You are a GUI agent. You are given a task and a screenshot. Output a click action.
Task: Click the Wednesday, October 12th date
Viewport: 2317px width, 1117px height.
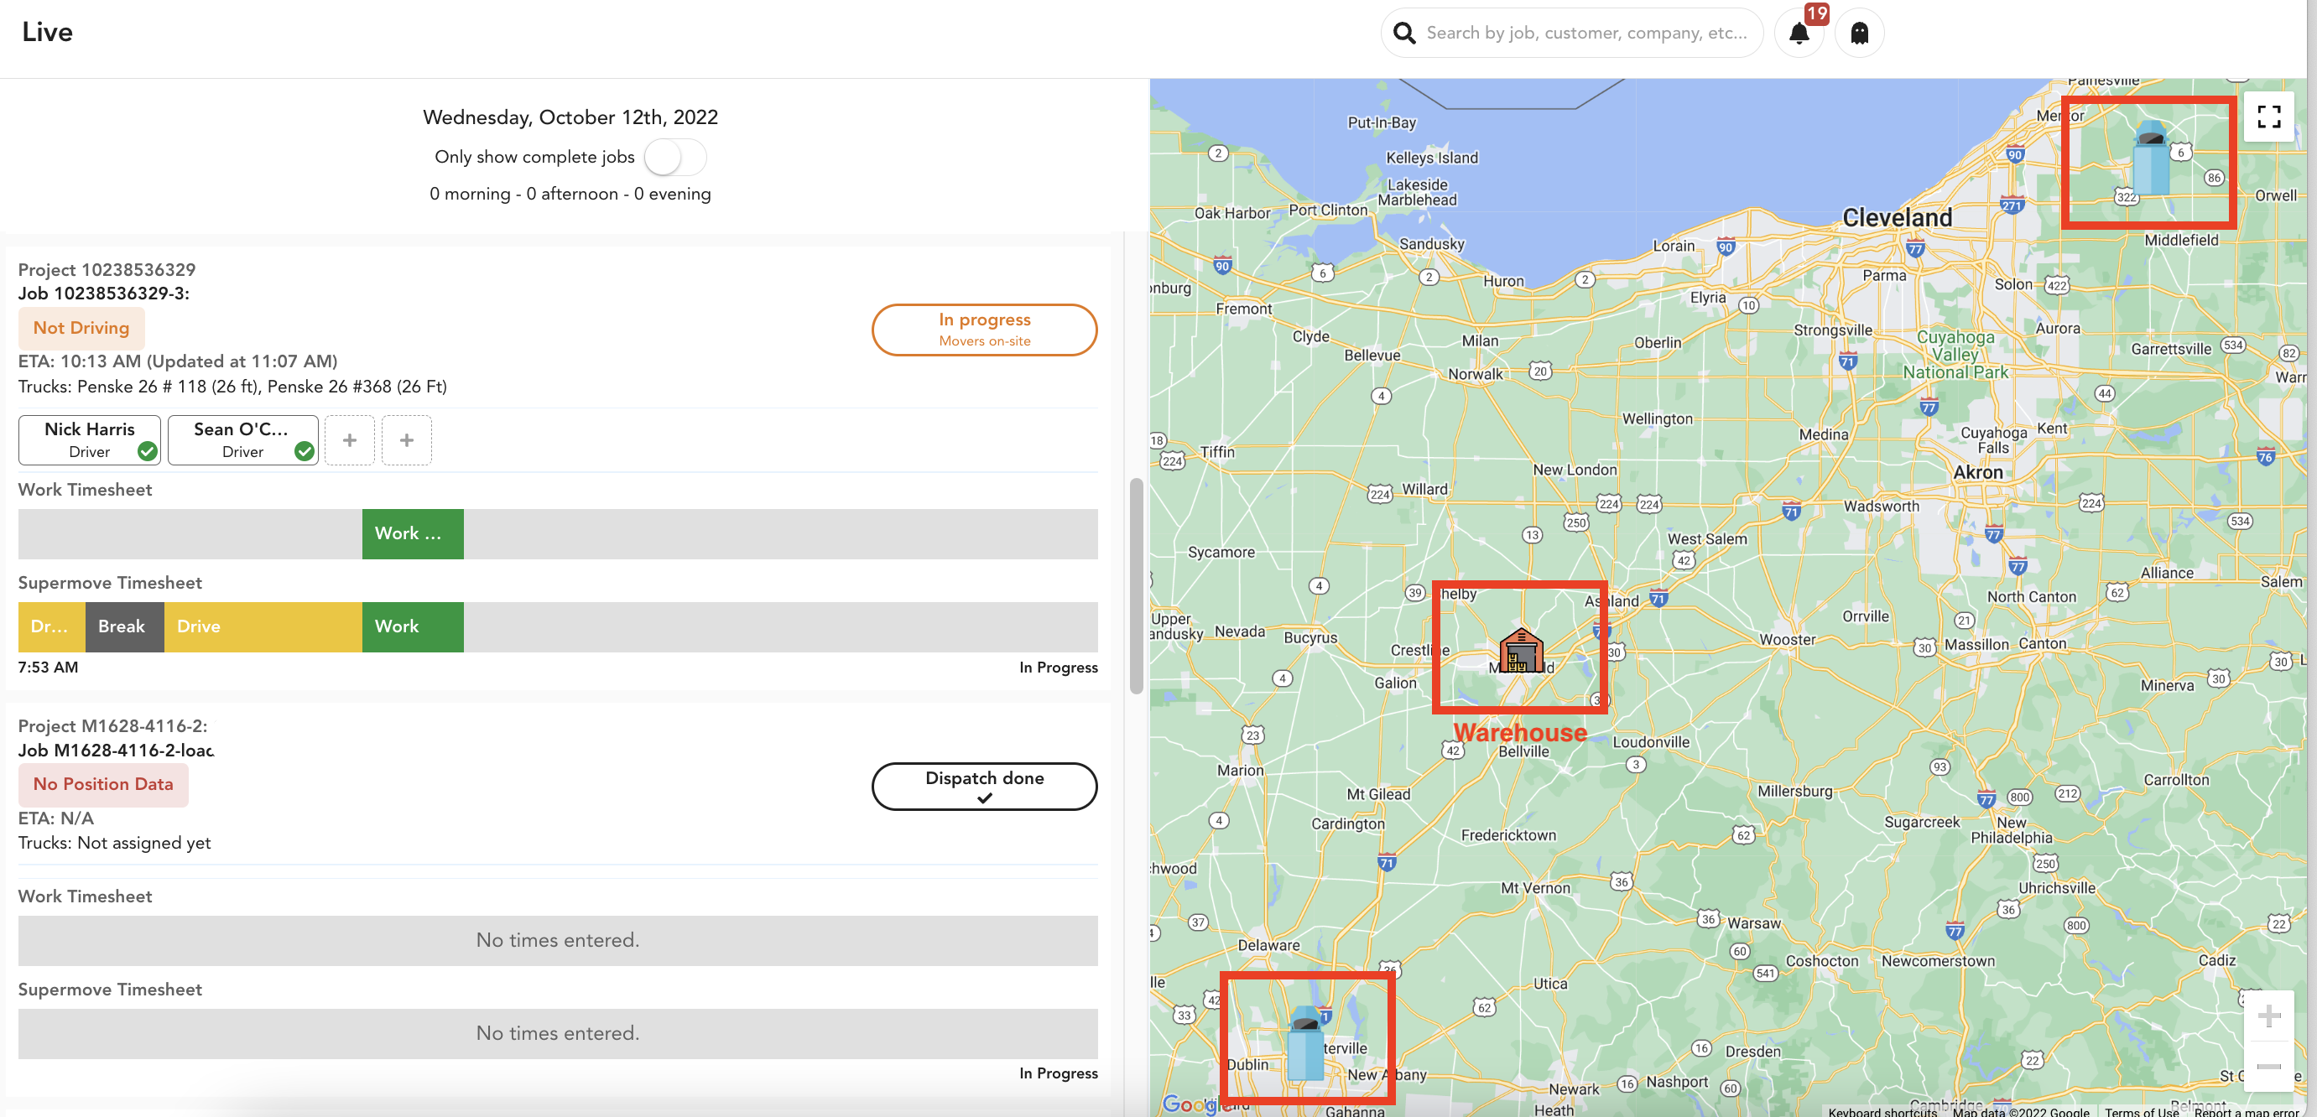click(x=570, y=117)
